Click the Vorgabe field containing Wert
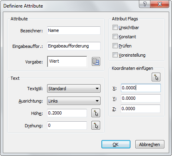 67,61
